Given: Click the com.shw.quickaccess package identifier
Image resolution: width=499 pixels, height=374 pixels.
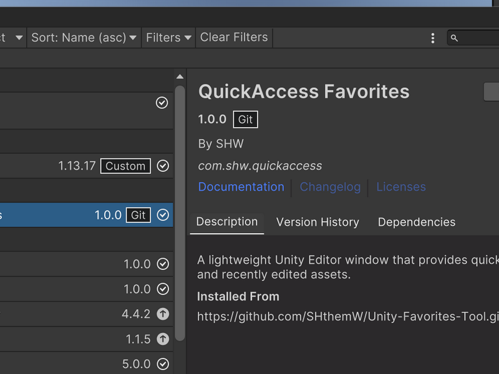Looking at the screenshot, I should pyautogui.click(x=260, y=166).
